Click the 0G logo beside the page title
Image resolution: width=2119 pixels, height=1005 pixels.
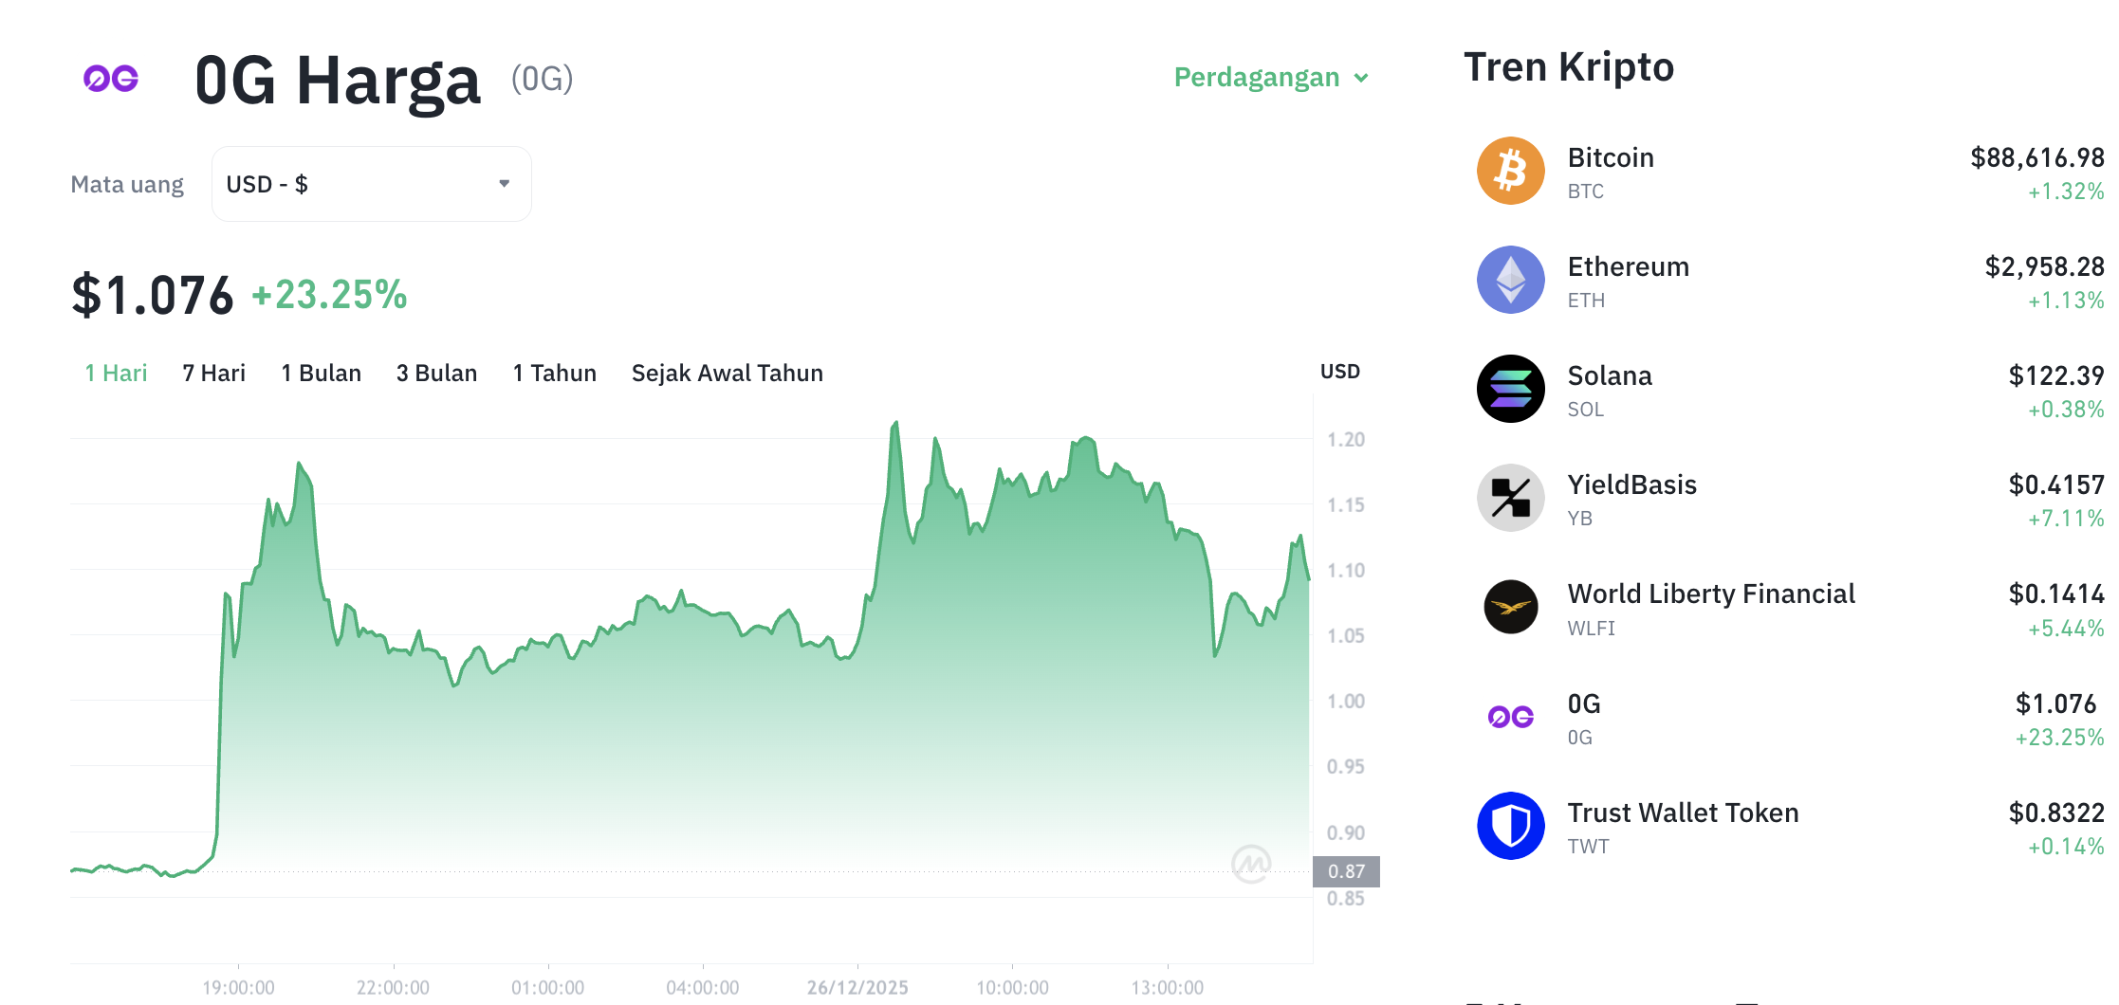point(110,79)
